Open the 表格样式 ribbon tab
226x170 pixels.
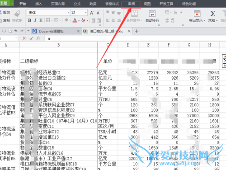[112, 4]
